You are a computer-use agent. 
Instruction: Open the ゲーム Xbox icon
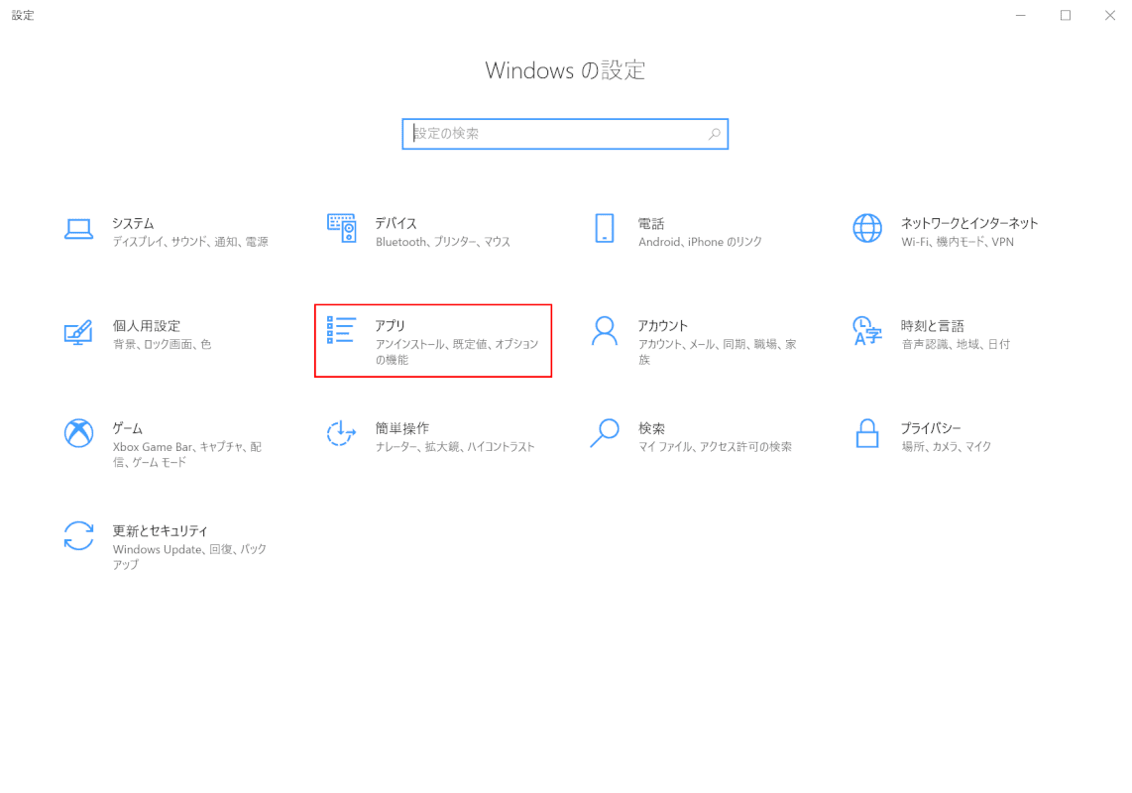coord(78,433)
